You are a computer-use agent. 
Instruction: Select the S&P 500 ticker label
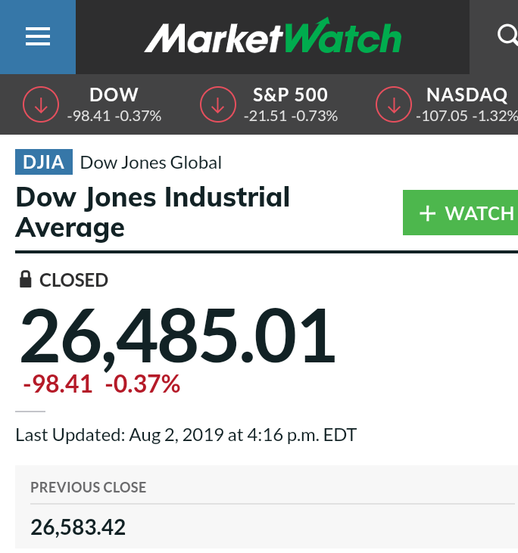[x=290, y=95]
